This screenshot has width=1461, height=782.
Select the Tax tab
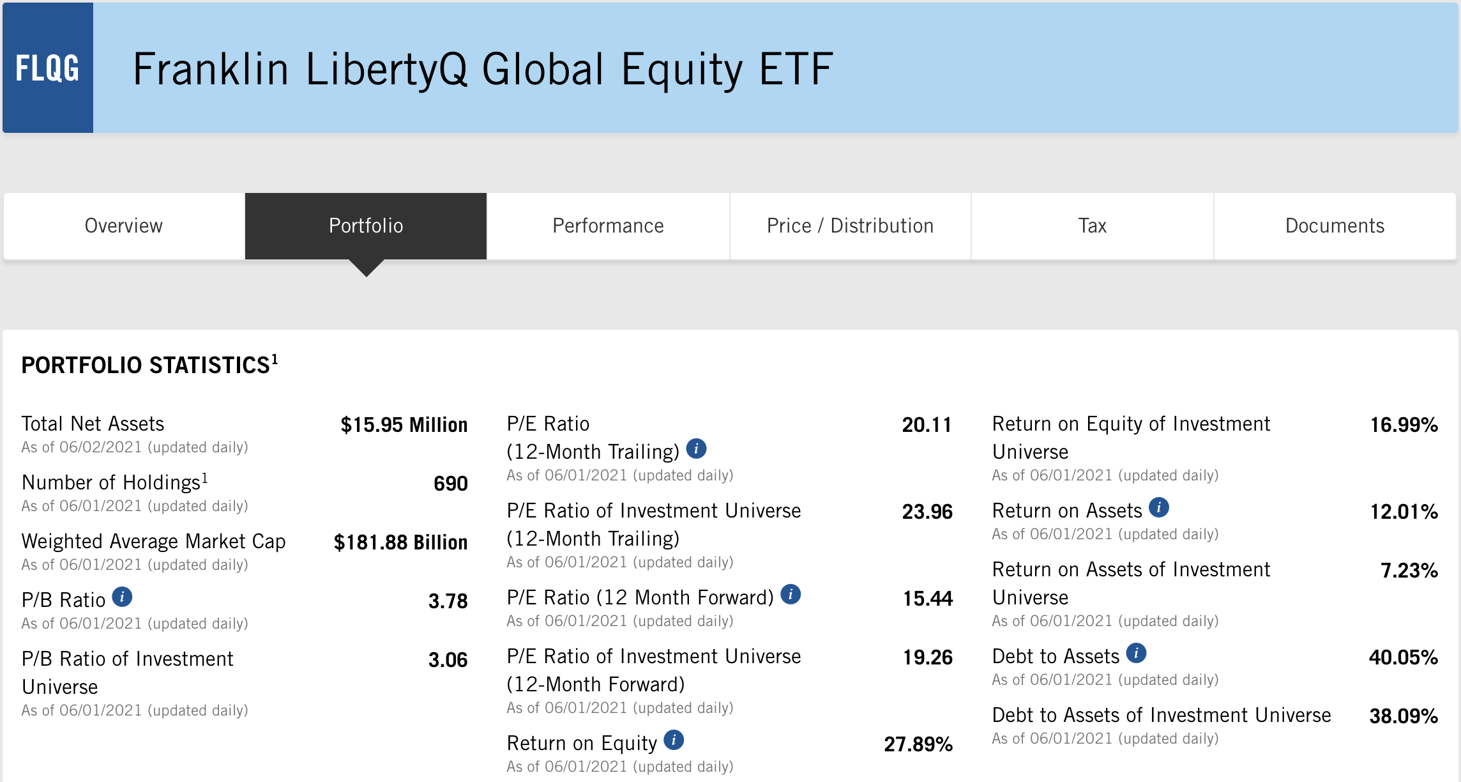click(1092, 226)
